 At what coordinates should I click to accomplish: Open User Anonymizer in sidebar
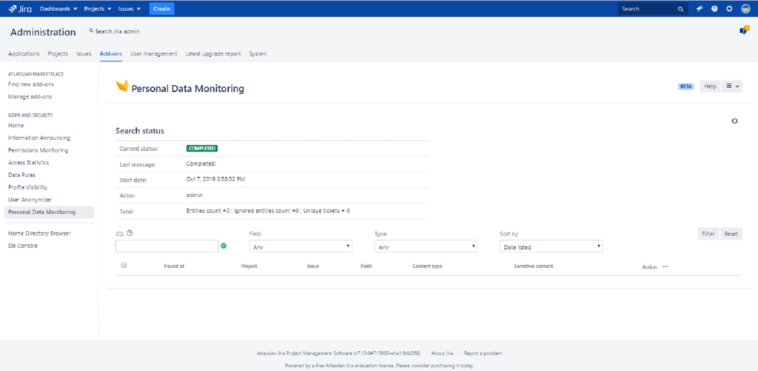coord(30,200)
